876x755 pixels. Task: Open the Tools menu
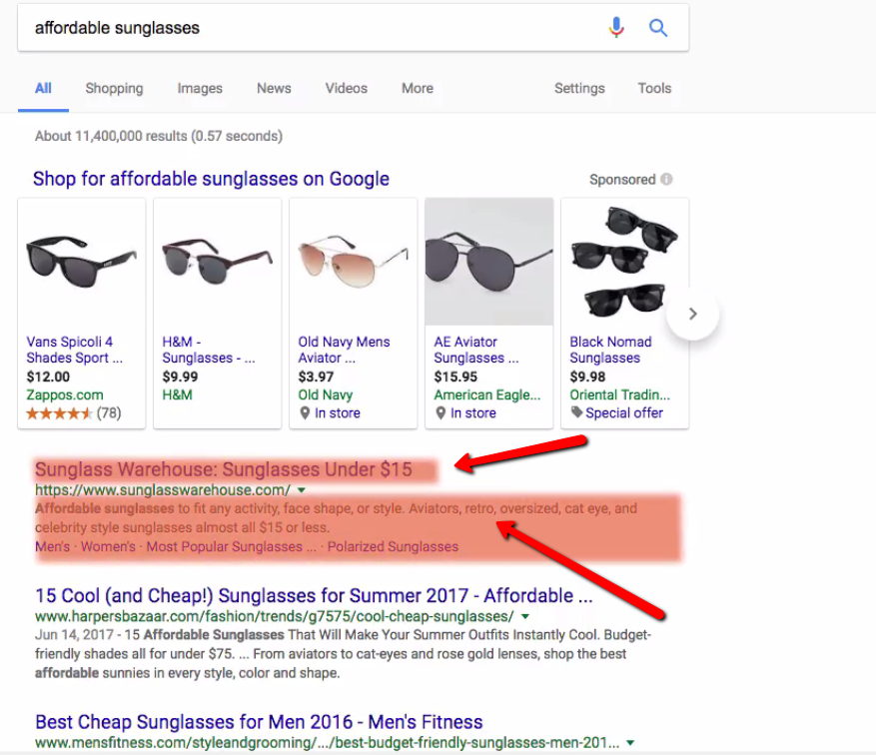[x=654, y=88]
